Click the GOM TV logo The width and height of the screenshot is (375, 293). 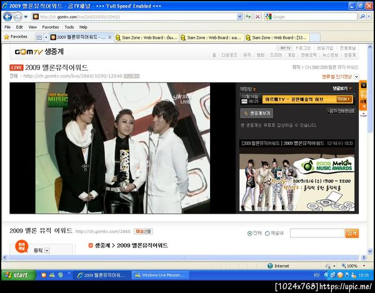[29, 52]
